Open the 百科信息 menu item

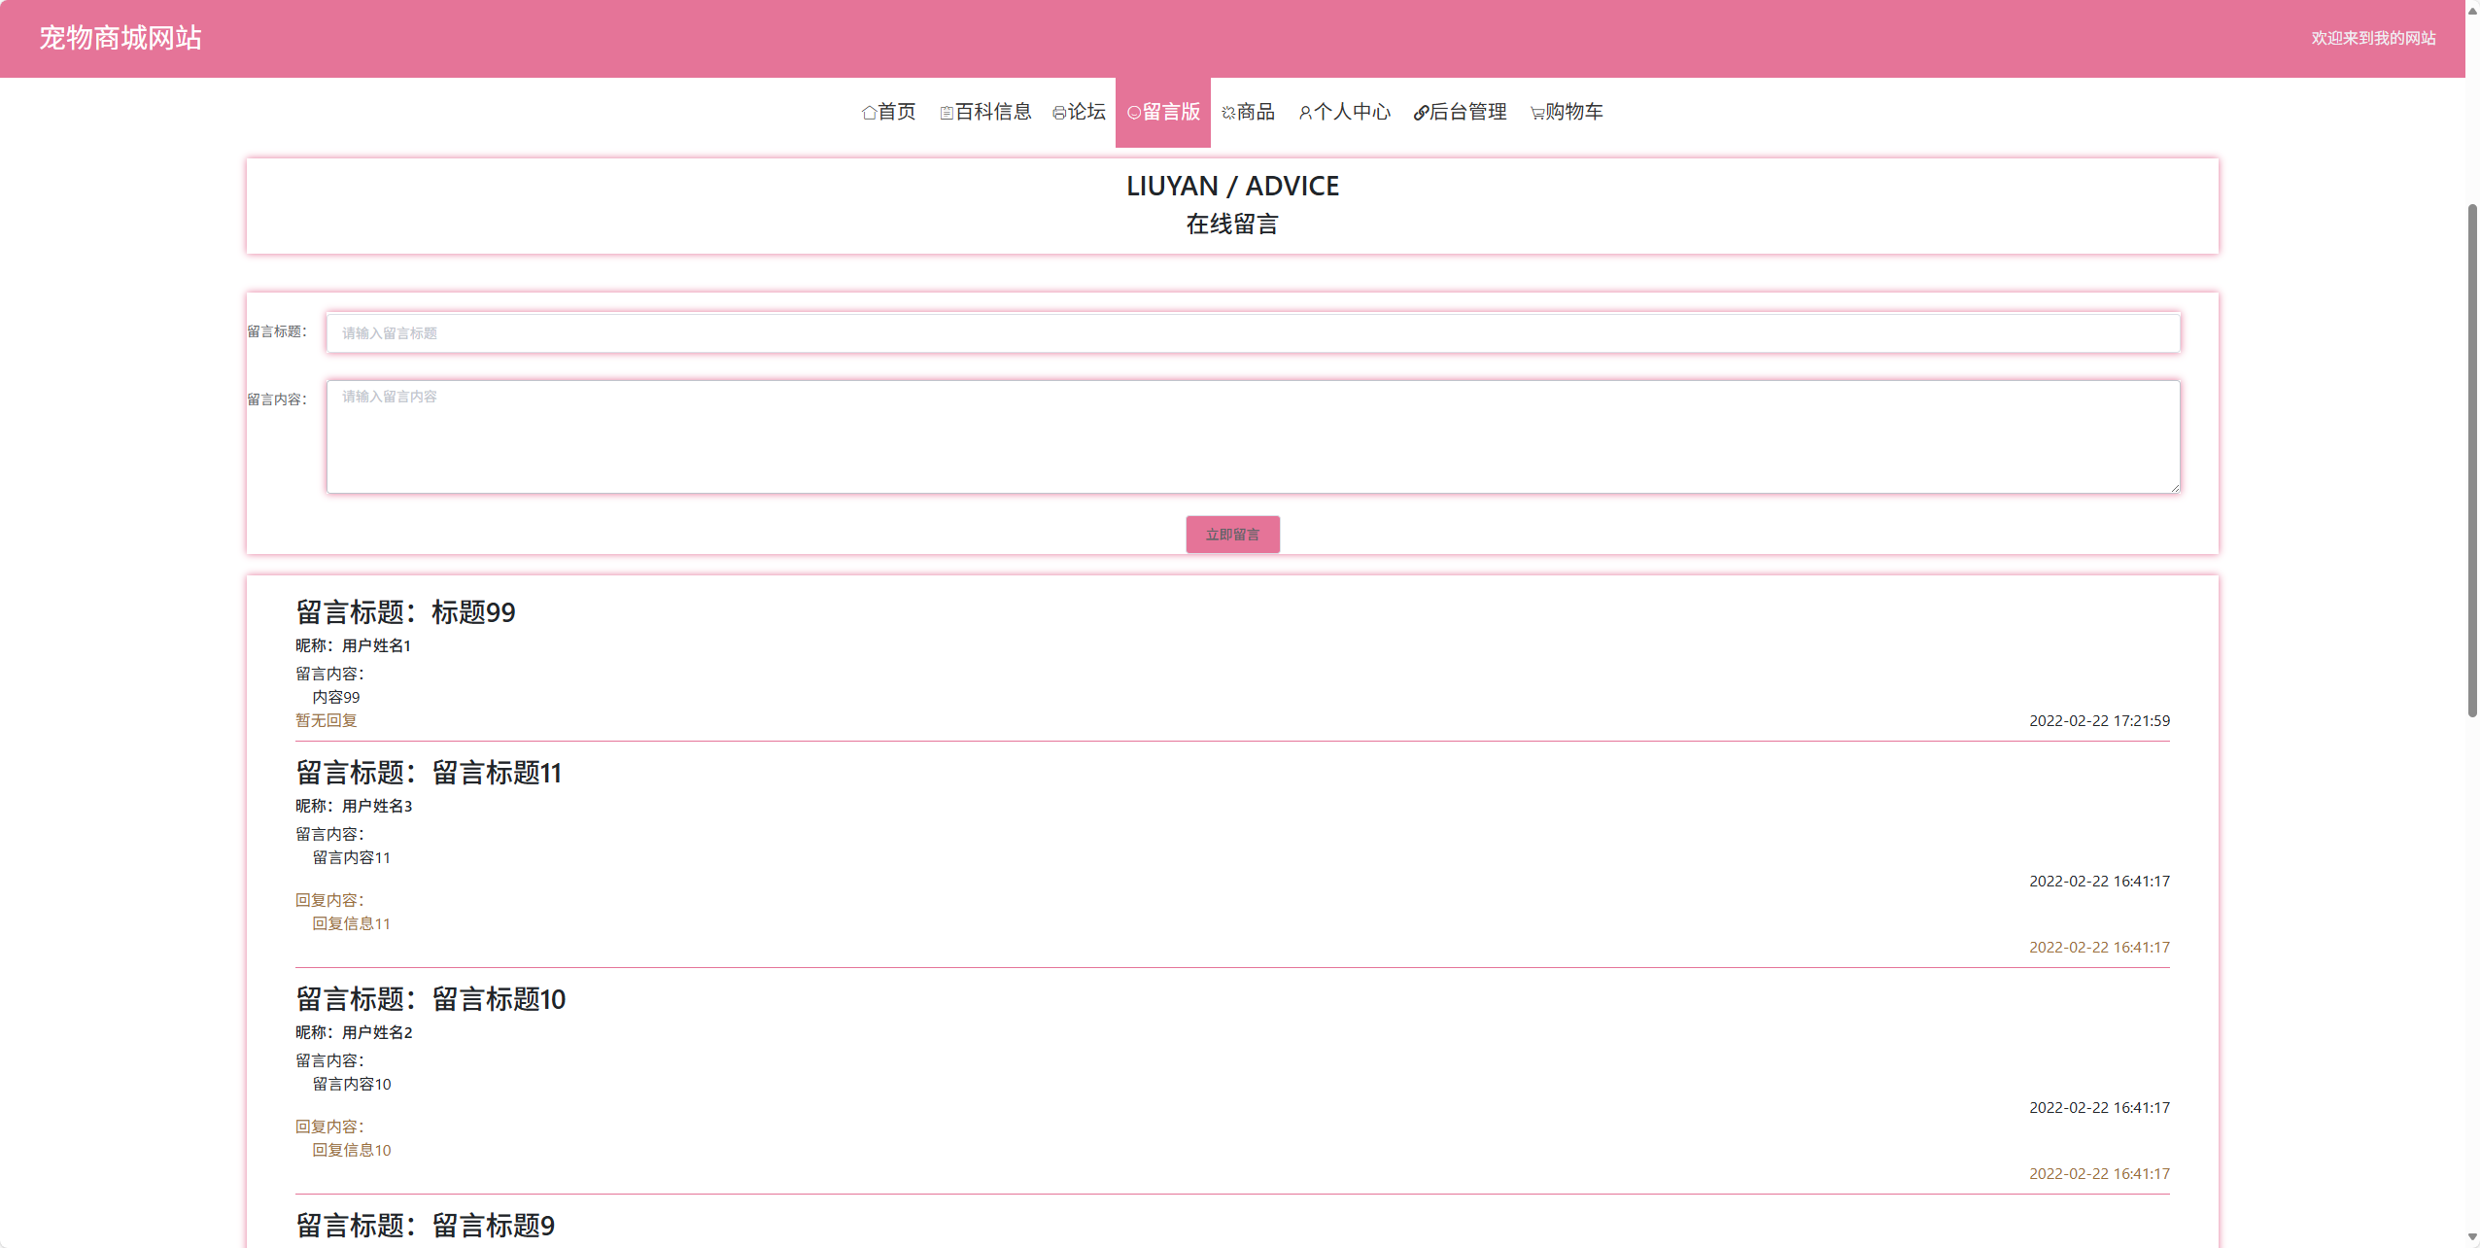coord(992,112)
